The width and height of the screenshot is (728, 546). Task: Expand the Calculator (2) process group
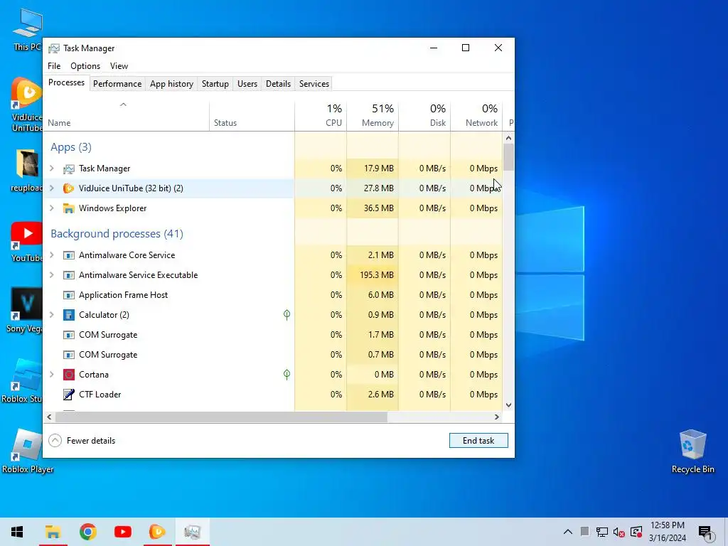tap(52, 315)
